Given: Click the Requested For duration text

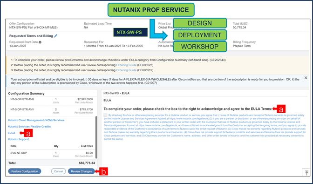Looking at the screenshot, I should click(113, 46).
